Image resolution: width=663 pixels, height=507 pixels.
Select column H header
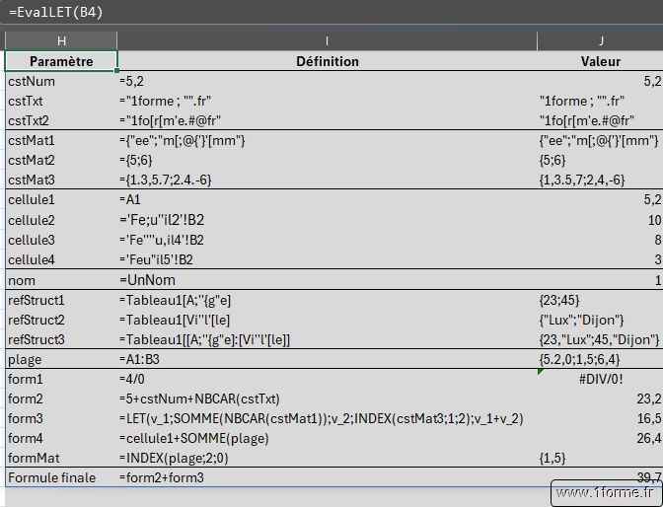[x=61, y=40]
